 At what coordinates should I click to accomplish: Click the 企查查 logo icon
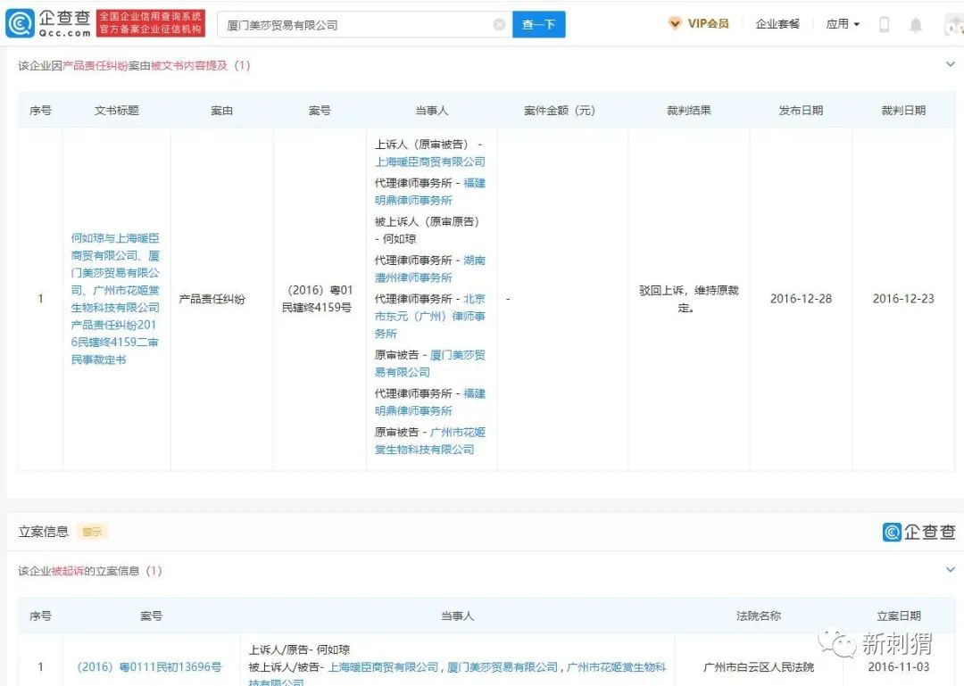[21, 21]
